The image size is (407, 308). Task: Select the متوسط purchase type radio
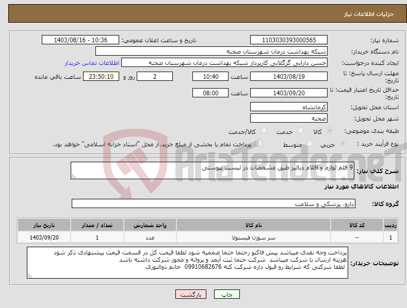[310, 144]
